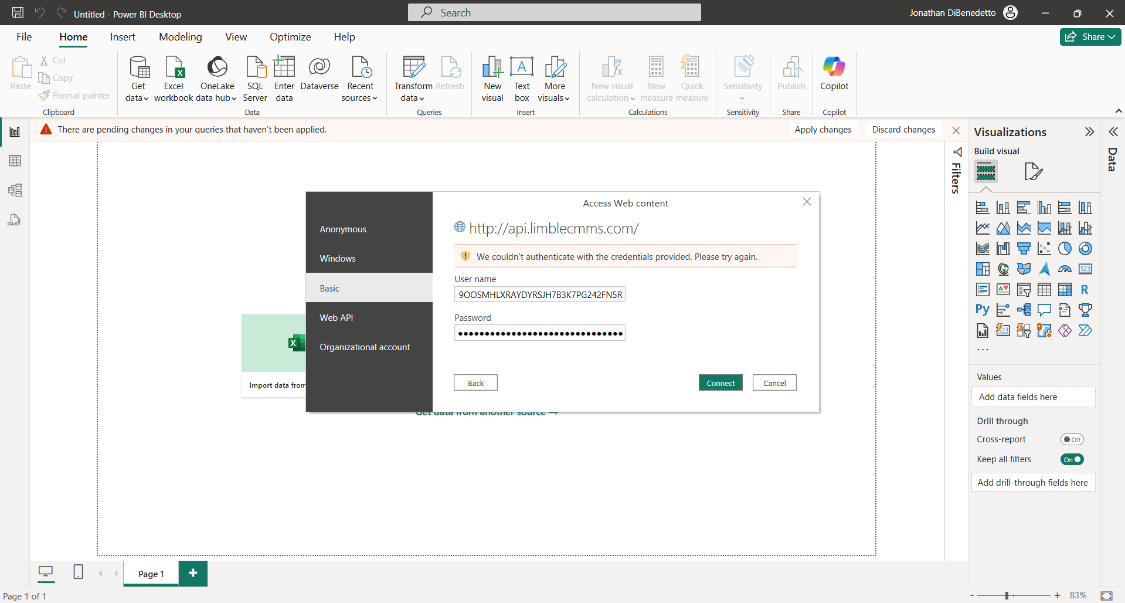Screen dimensions: 1125x603
Task: Select the Stacked bar chart visual
Action: 983,208
